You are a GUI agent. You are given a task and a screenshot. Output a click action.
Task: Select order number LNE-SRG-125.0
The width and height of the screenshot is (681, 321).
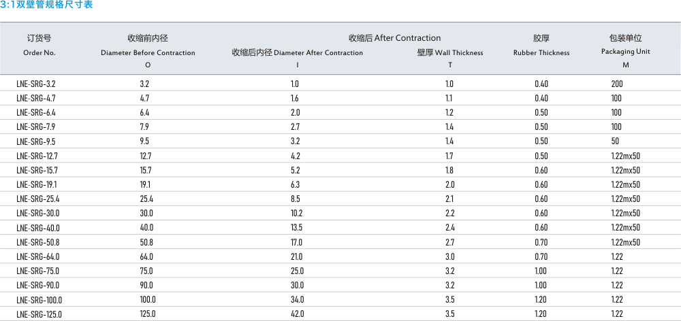(39, 314)
